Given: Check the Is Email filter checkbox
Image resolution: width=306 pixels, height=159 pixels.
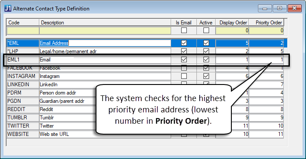Looking at the screenshot, I should coord(184,30).
